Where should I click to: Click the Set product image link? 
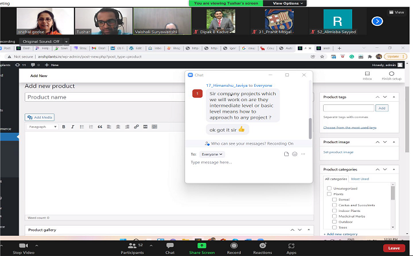338,152
